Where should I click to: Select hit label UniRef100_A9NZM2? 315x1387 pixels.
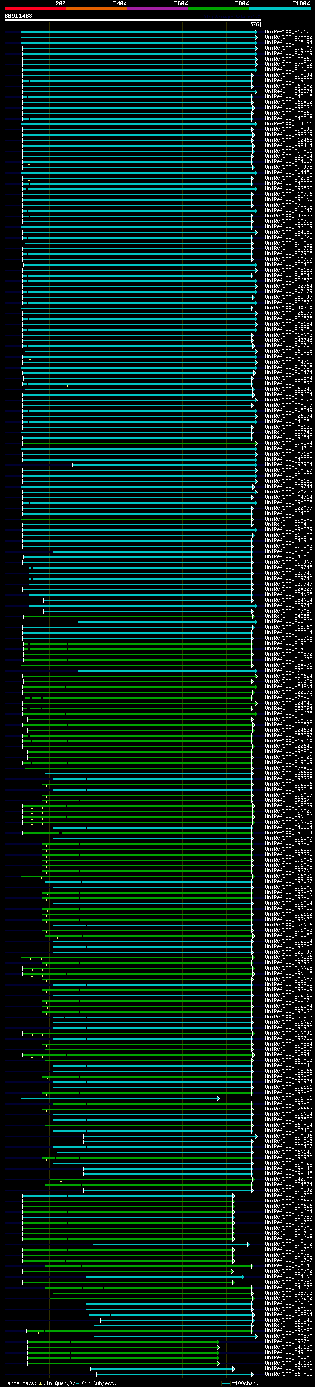[x=288, y=1297]
